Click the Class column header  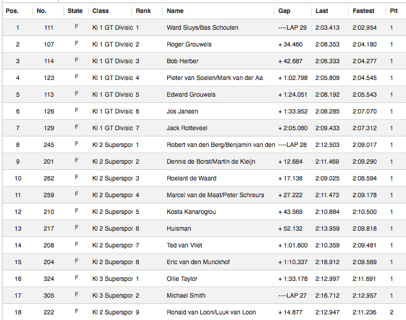100,11
